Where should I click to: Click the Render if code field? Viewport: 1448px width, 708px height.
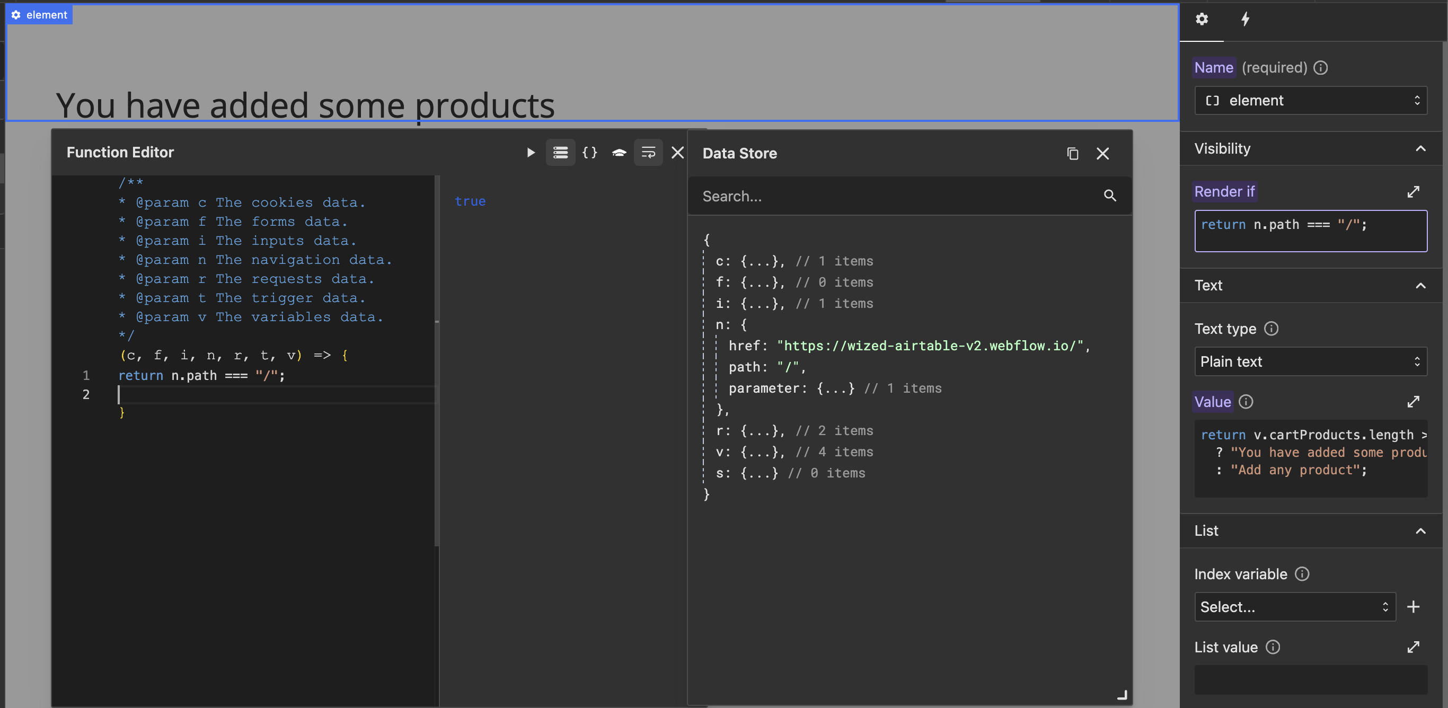1310,231
